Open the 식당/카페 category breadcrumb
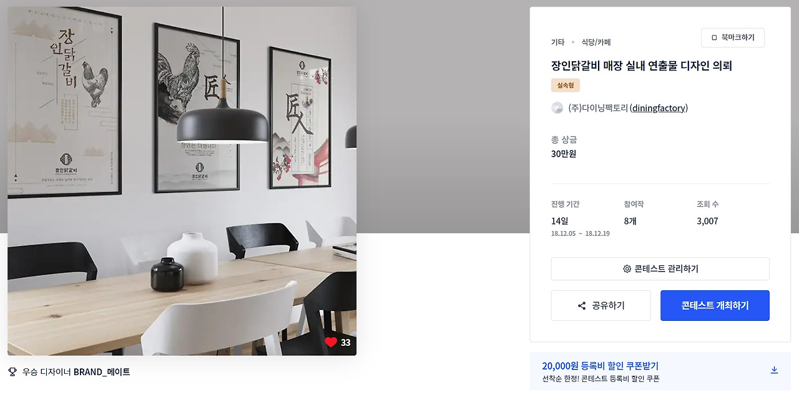Image resolution: width=799 pixels, height=397 pixels. point(596,42)
